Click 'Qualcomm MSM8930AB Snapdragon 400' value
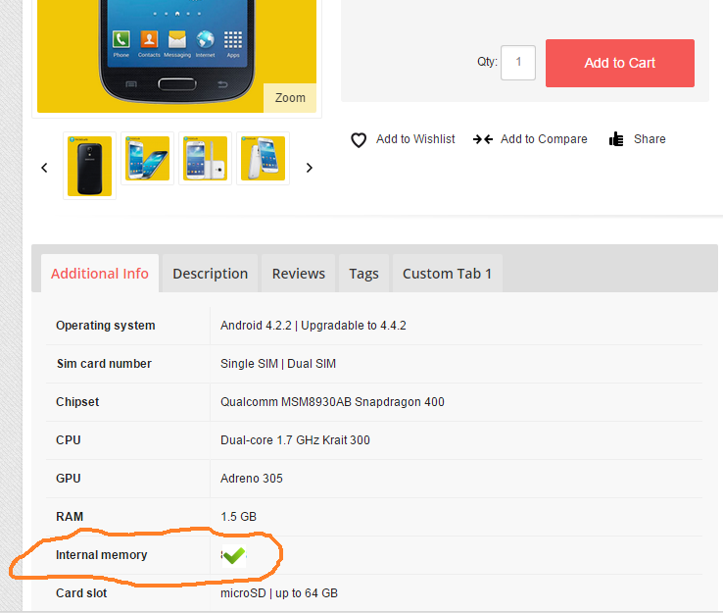The height and width of the screenshot is (613, 723). 332,402
